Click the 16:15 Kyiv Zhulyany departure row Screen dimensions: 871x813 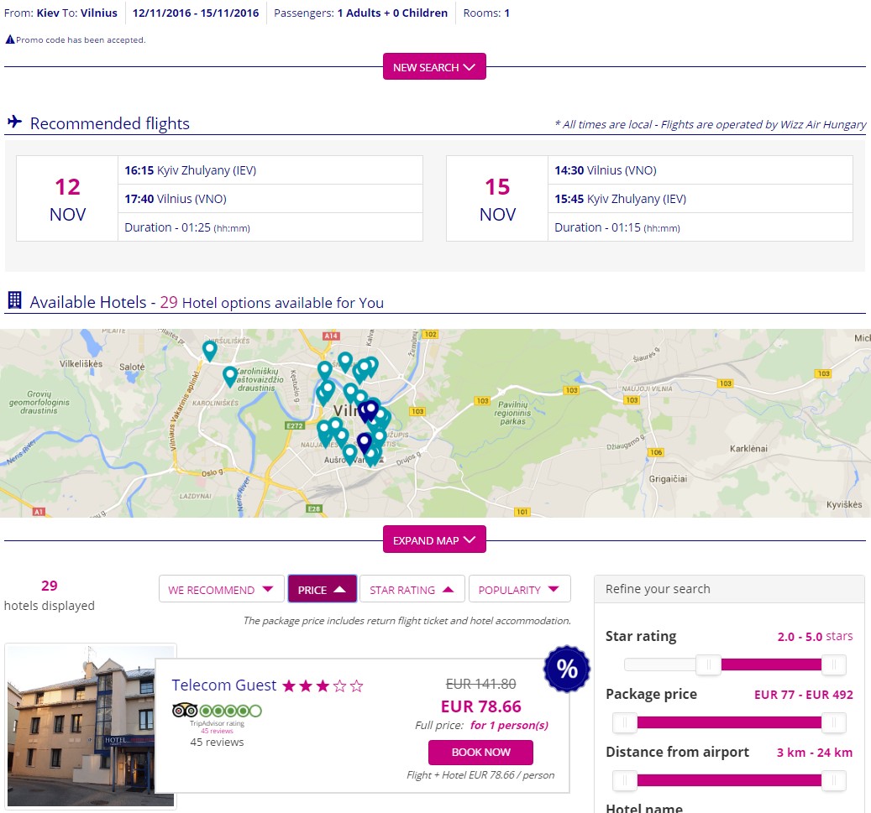click(270, 169)
